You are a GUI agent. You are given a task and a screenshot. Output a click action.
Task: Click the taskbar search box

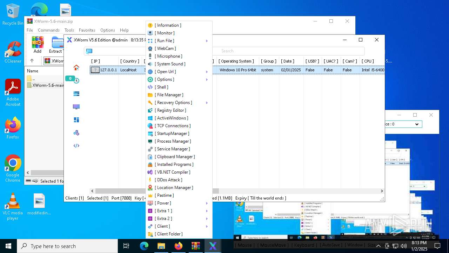coord(67,246)
